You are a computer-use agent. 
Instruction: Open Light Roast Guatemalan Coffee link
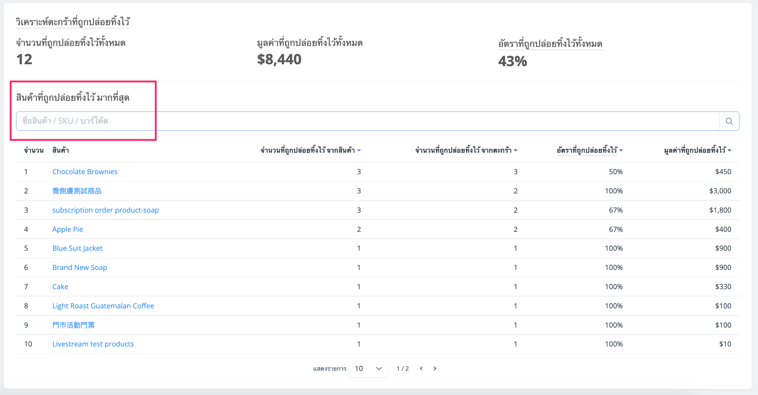click(103, 306)
